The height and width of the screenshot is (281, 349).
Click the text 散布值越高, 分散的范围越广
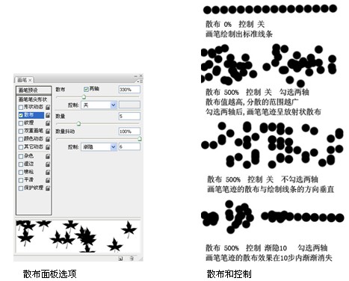[x=252, y=102]
